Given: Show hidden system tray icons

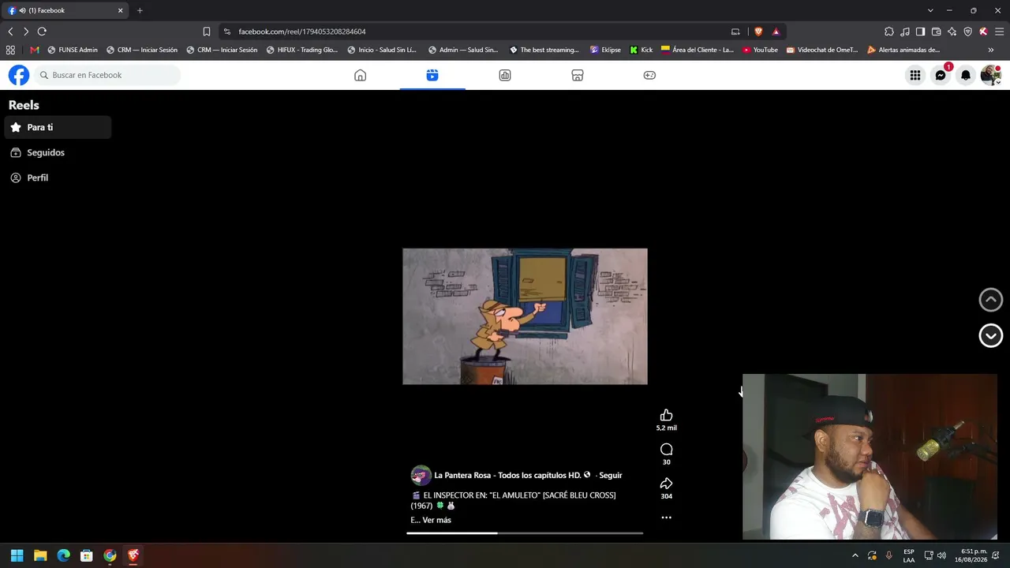Looking at the screenshot, I should (855, 555).
